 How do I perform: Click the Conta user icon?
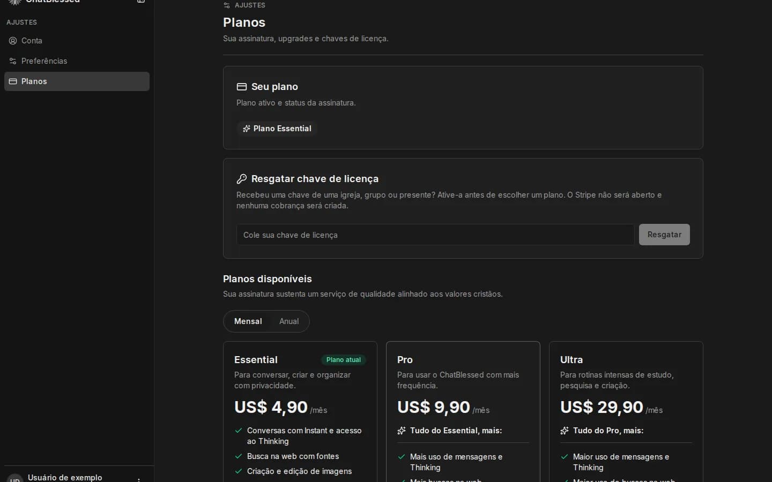pos(13,41)
